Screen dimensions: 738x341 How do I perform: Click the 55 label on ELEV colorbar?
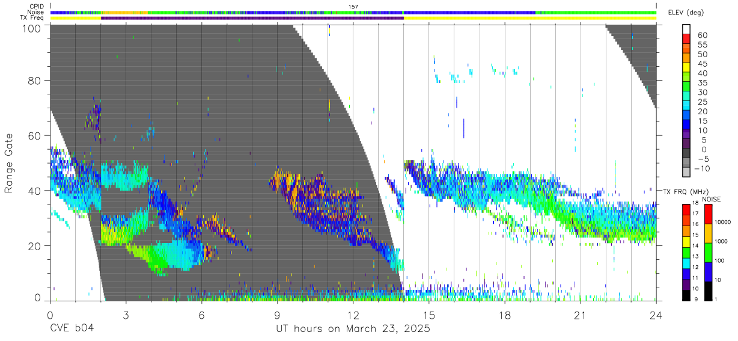(703, 45)
